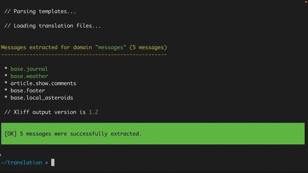
Task: Click the green [OK] success banner
Action: (153, 134)
